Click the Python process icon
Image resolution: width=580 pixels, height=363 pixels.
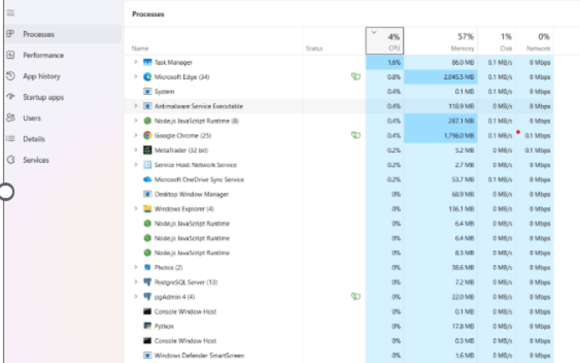147,326
